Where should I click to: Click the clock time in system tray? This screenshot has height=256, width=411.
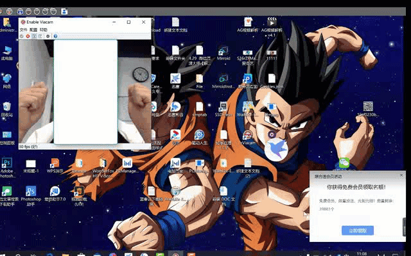[x=362, y=253]
